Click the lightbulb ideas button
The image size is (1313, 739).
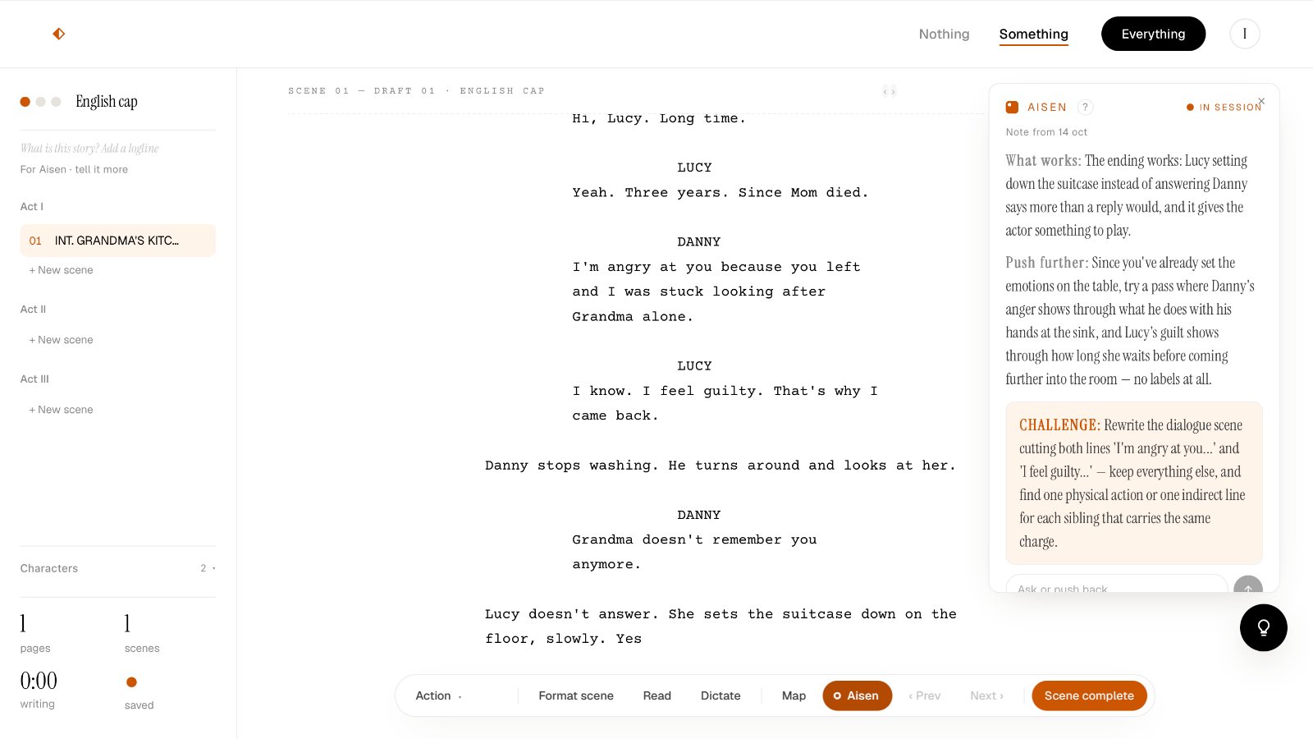pos(1264,627)
